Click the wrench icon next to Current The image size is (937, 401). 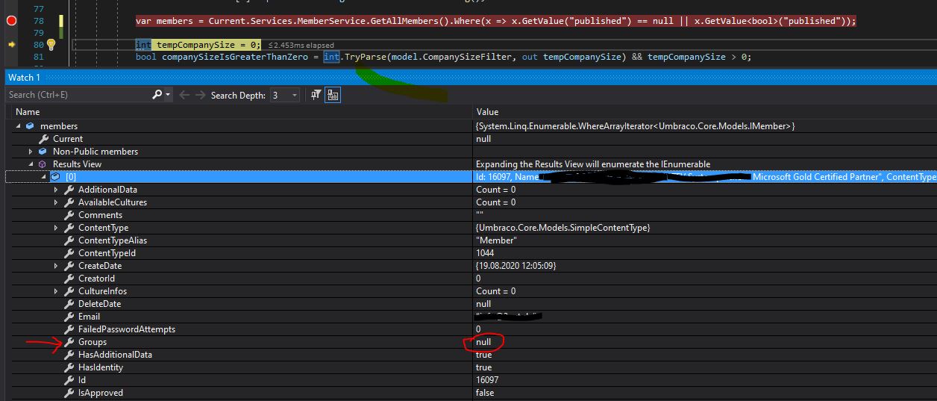(43, 139)
